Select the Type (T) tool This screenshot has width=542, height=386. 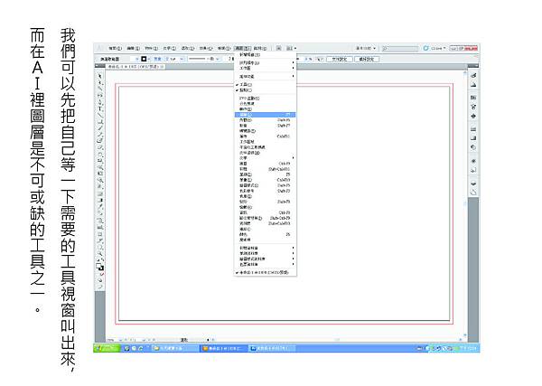coord(100,108)
